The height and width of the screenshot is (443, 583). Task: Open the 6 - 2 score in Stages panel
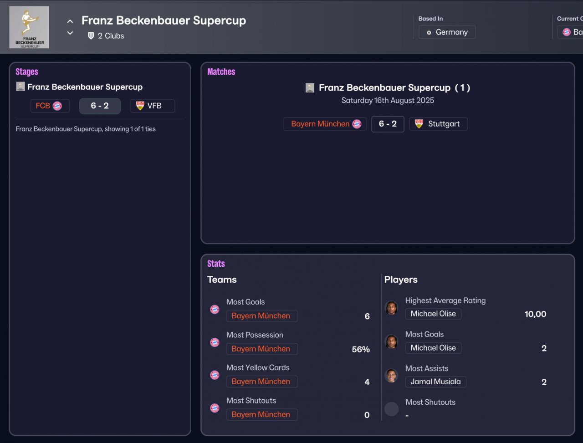coord(100,106)
